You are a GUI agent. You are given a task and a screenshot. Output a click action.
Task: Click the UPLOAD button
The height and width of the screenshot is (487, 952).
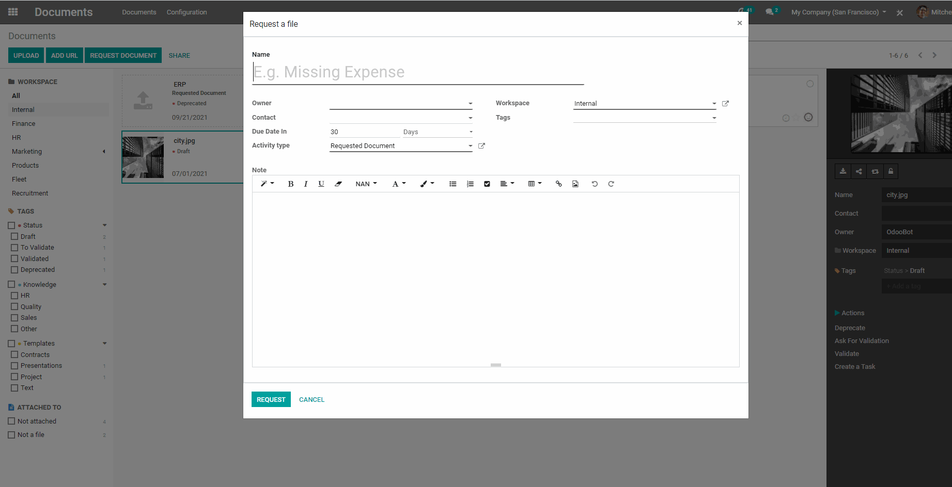click(26, 55)
